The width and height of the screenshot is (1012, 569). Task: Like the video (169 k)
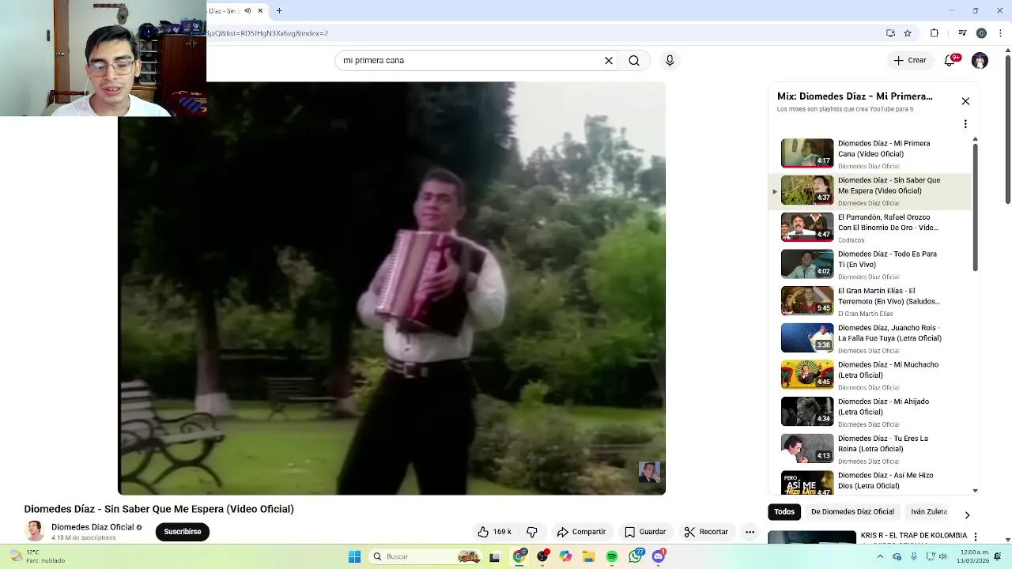495,532
